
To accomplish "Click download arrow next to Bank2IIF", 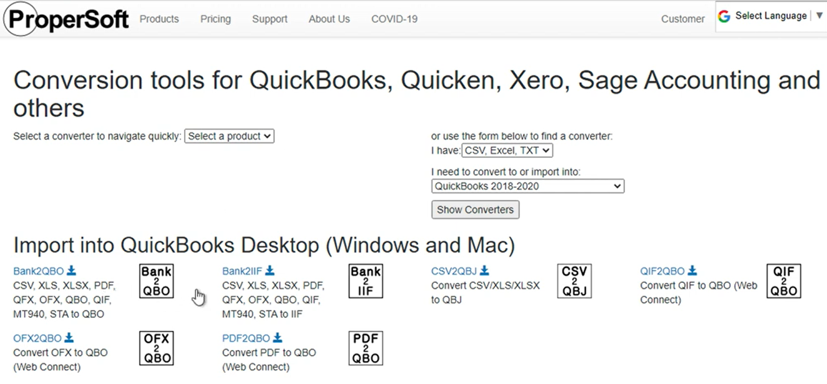I will [x=270, y=271].
